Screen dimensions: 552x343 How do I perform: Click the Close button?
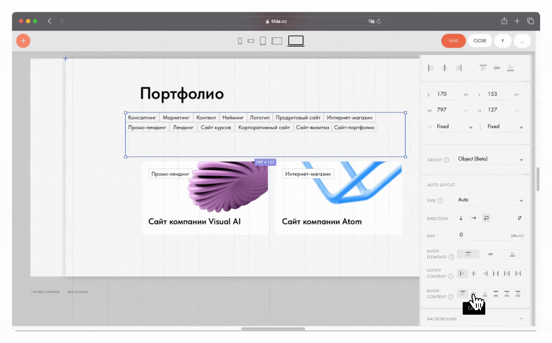[480, 41]
